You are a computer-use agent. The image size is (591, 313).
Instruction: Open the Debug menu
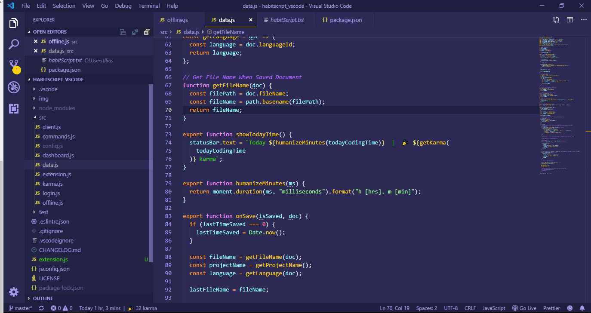coord(123,6)
